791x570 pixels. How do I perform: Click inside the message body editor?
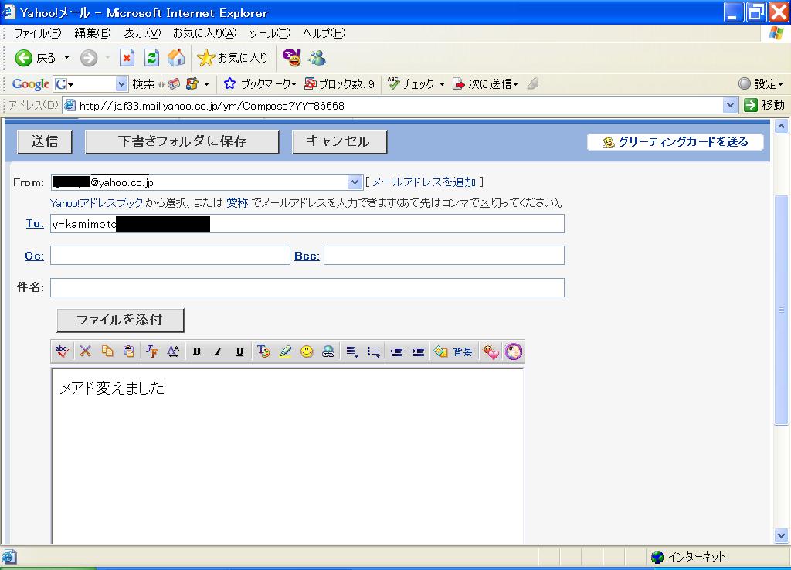(288, 456)
